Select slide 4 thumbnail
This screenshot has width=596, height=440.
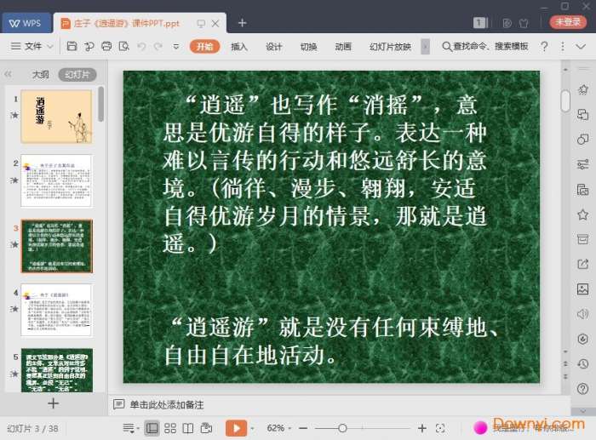pos(57,310)
